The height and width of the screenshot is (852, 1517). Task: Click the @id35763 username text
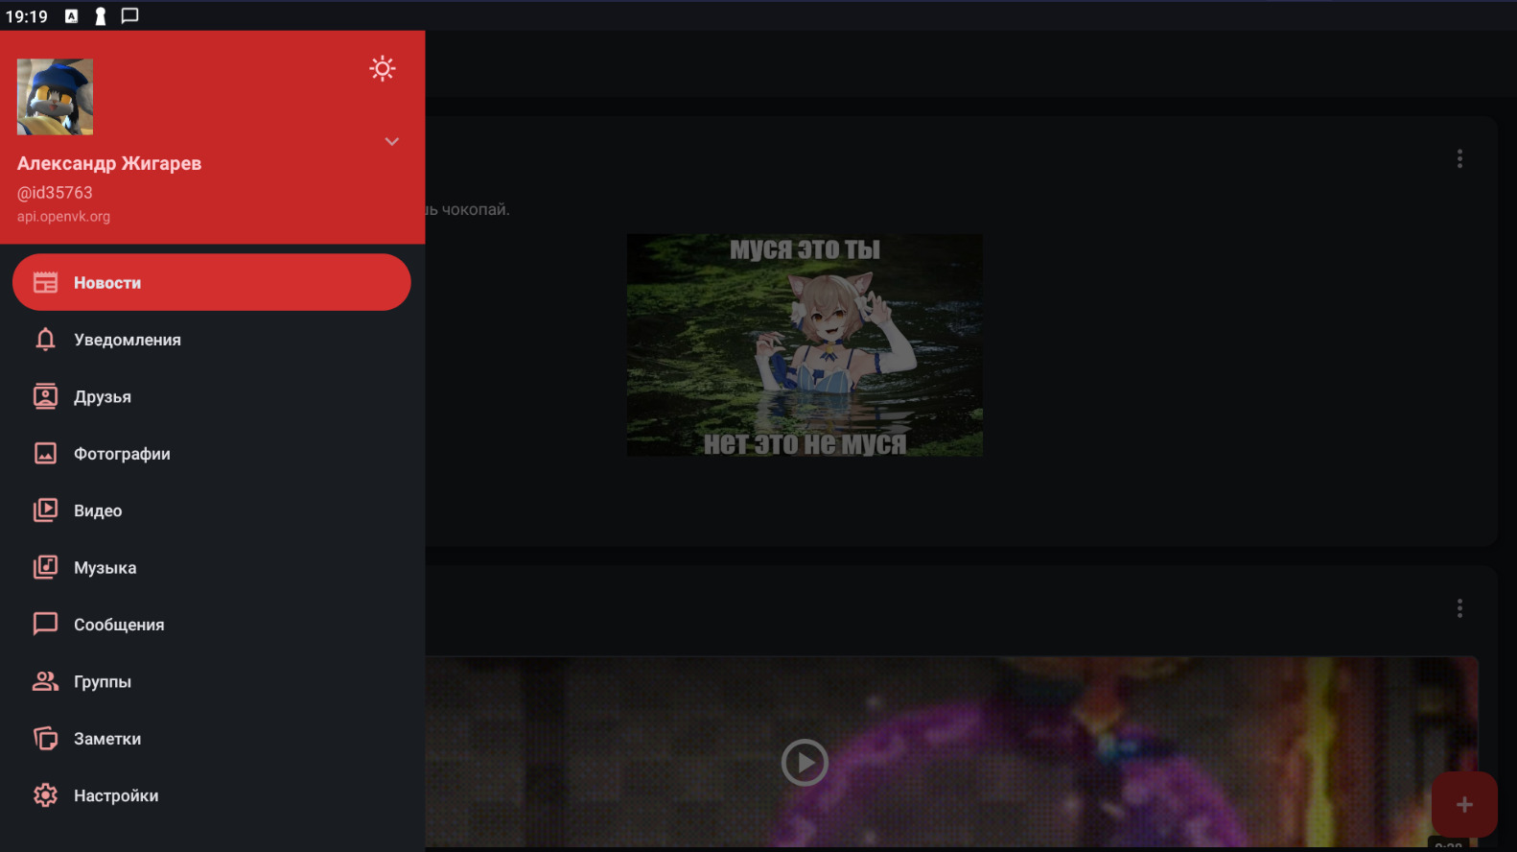[55, 193]
